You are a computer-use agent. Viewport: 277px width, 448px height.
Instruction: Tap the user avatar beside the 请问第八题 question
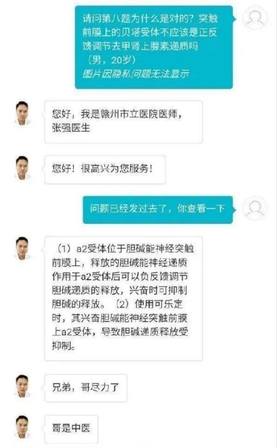point(255,18)
